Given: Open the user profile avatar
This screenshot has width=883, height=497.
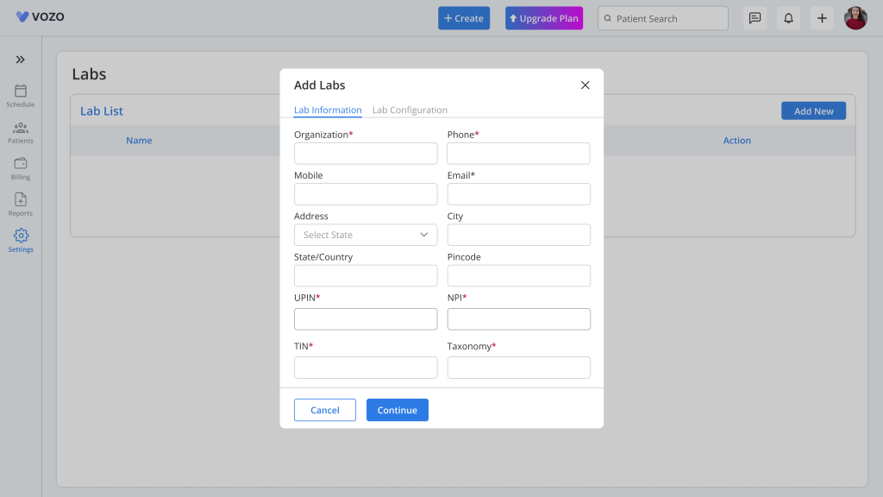Looking at the screenshot, I should click(855, 18).
